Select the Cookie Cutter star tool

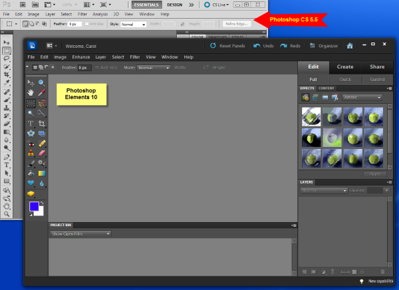pos(31,134)
